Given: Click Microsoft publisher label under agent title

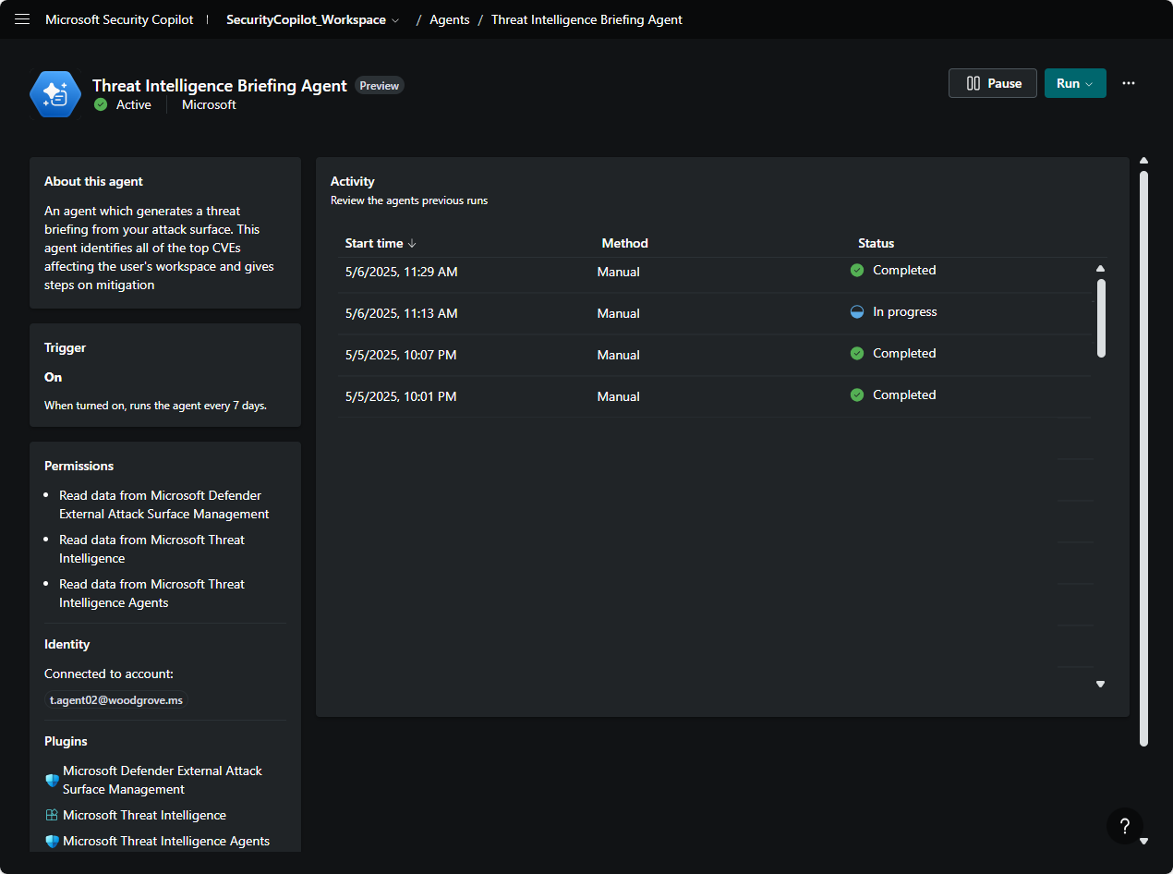Looking at the screenshot, I should coord(209,105).
